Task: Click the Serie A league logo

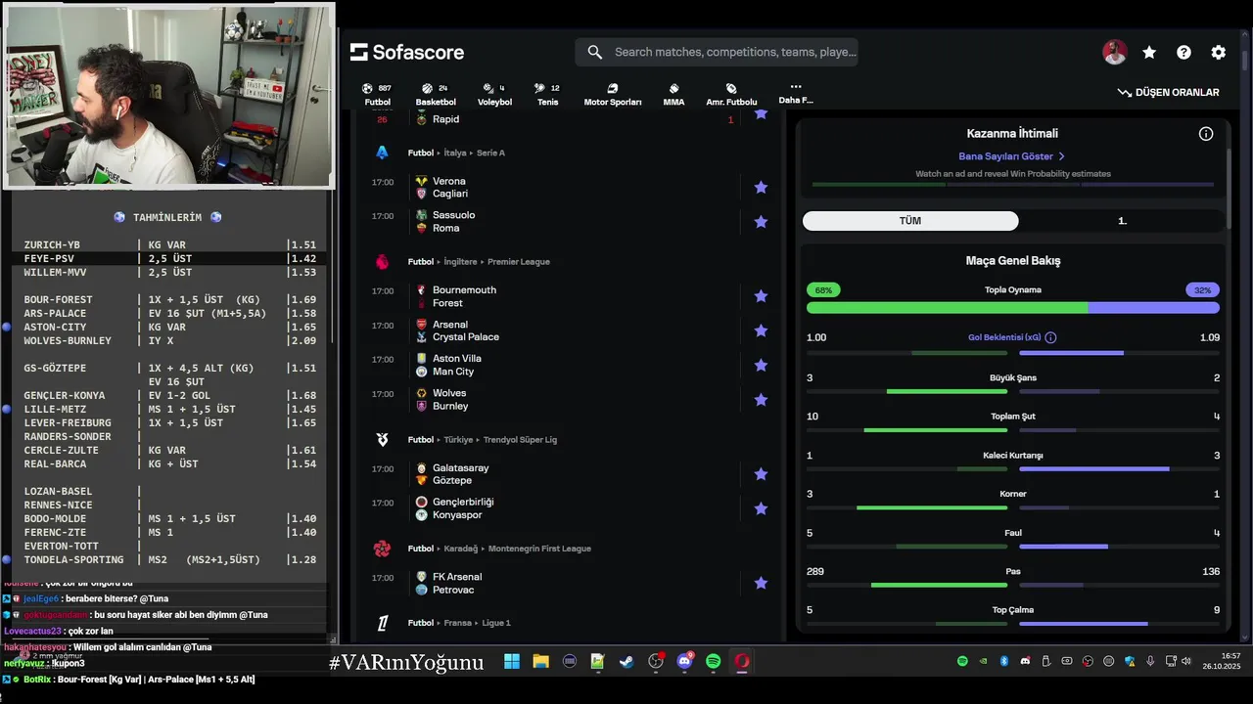Action: tap(383, 153)
